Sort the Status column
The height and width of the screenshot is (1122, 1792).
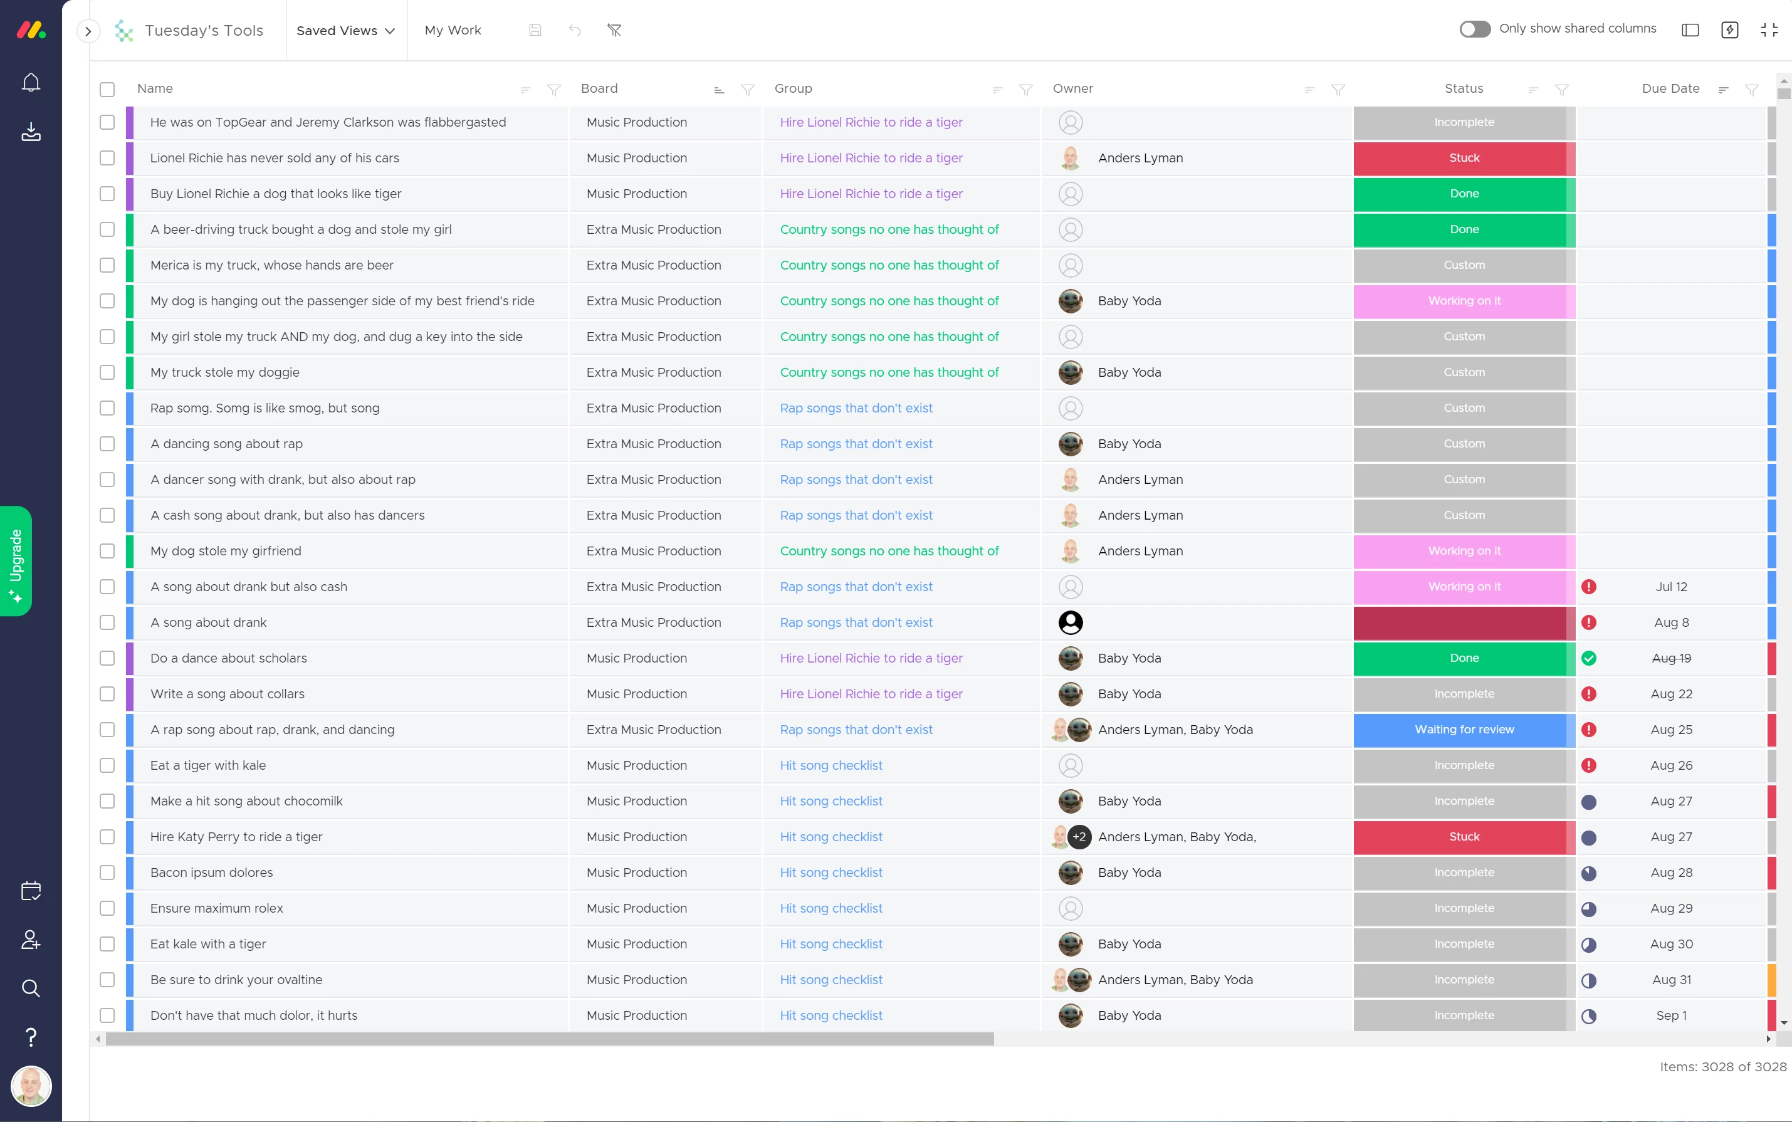tap(1534, 90)
